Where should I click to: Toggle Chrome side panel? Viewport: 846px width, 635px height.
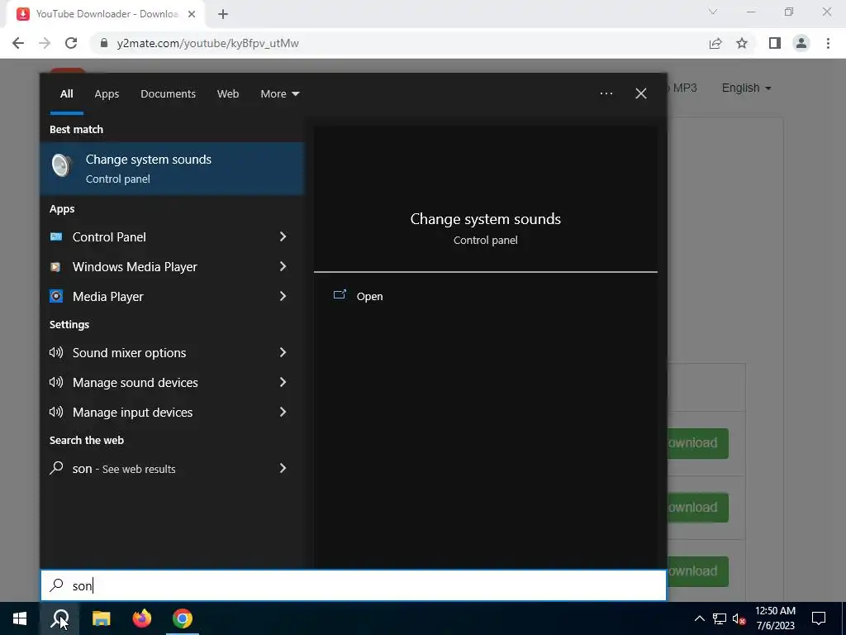coord(775,43)
